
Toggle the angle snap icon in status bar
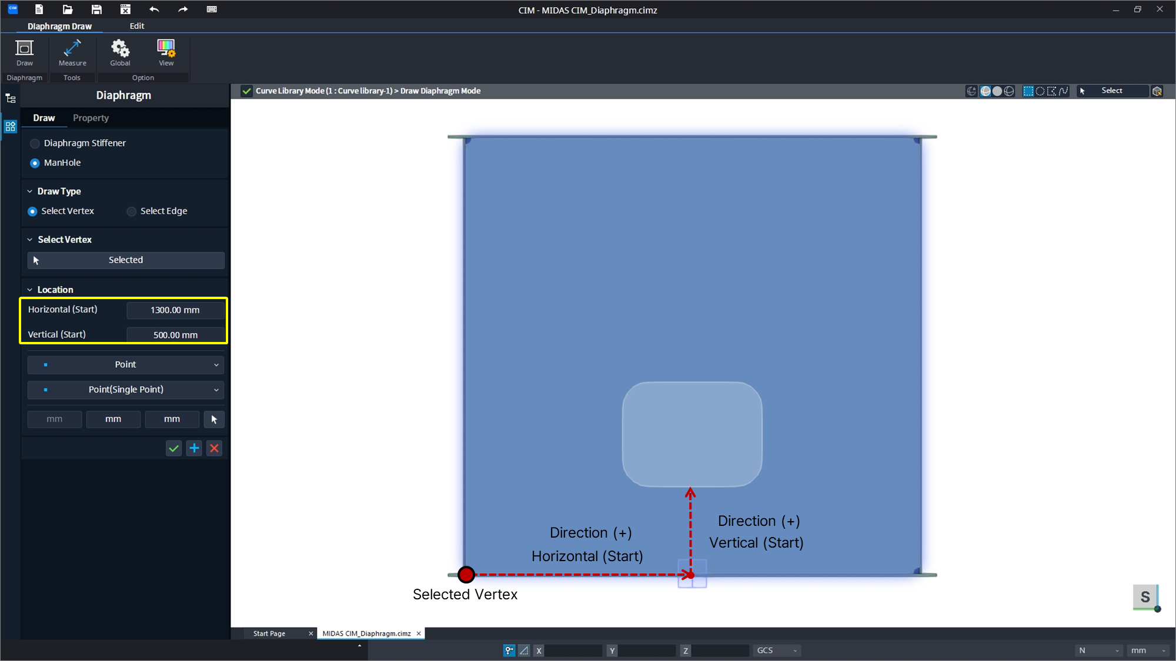[524, 650]
